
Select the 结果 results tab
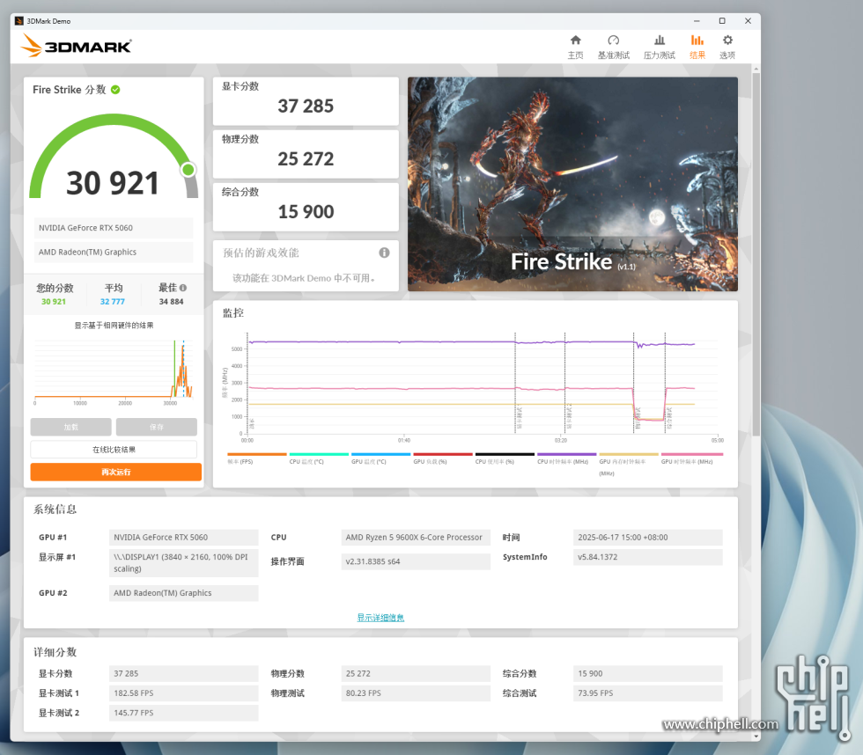(x=697, y=47)
